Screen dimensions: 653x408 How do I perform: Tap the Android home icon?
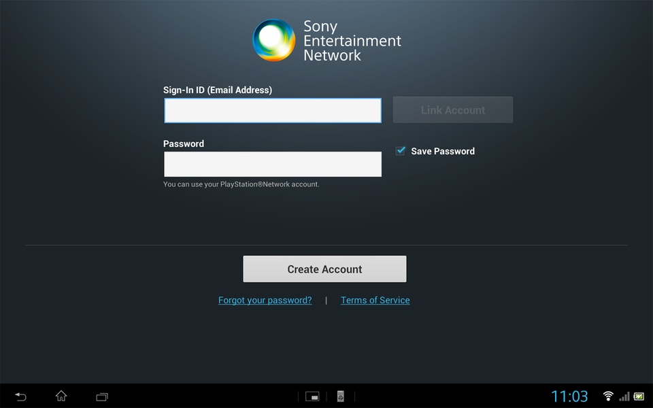pos(61,396)
